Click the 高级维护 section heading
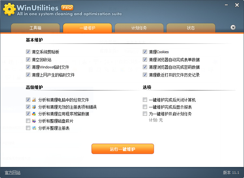Image resolution: width=244 pixels, height=178 pixels. coord(34,87)
